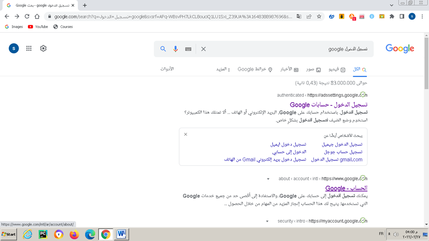Open Microsoft Edge from taskbar
This screenshot has width=429, height=241.
point(90,234)
